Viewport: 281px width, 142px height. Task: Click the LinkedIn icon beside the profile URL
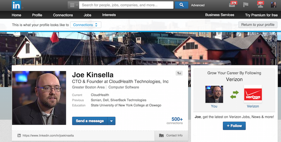tap(19, 135)
